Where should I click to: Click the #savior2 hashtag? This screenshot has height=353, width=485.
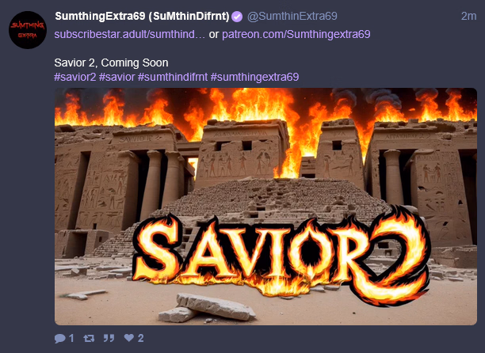point(75,77)
